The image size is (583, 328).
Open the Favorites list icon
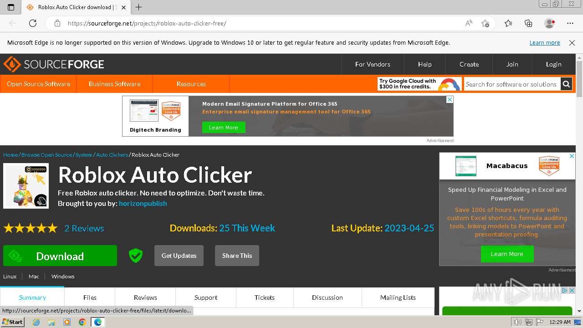508,23
